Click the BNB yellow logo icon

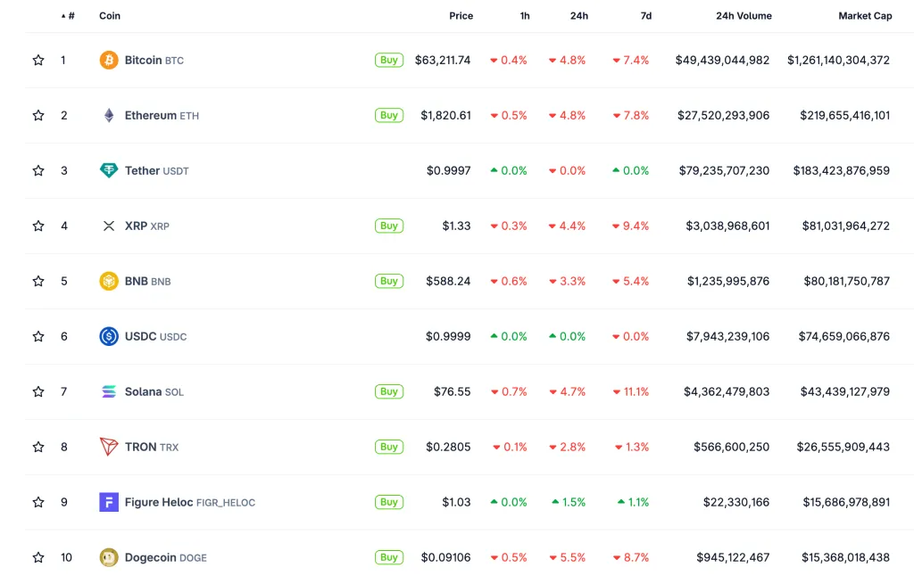[109, 282]
